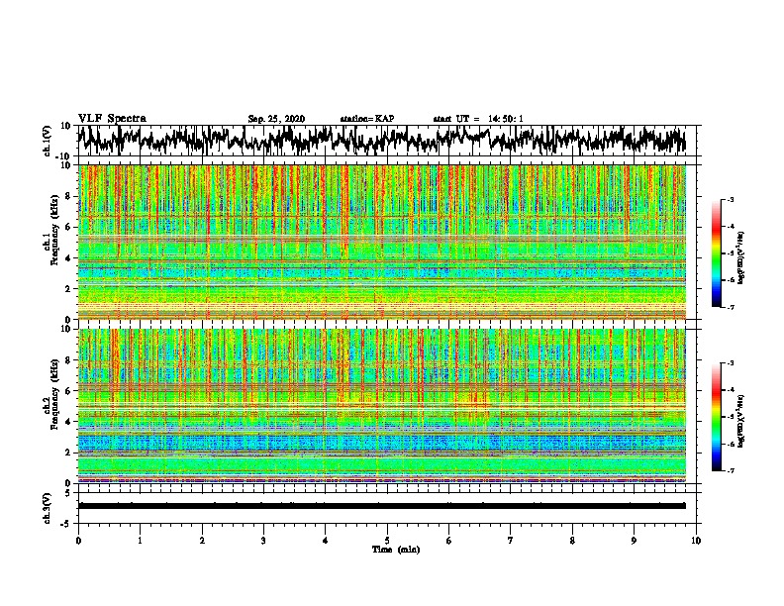Click the ch.1 spectrogram panel
784x606 pixels.
click(381, 242)
